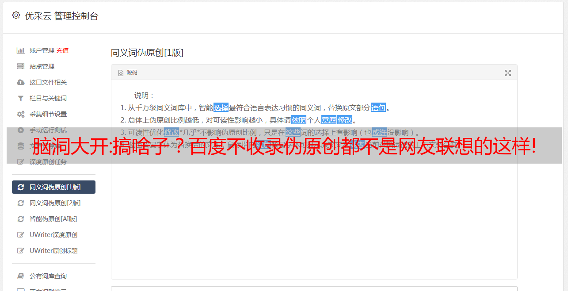Go to UWriter原创标题

pyautogui.click(x=53, y=251)
